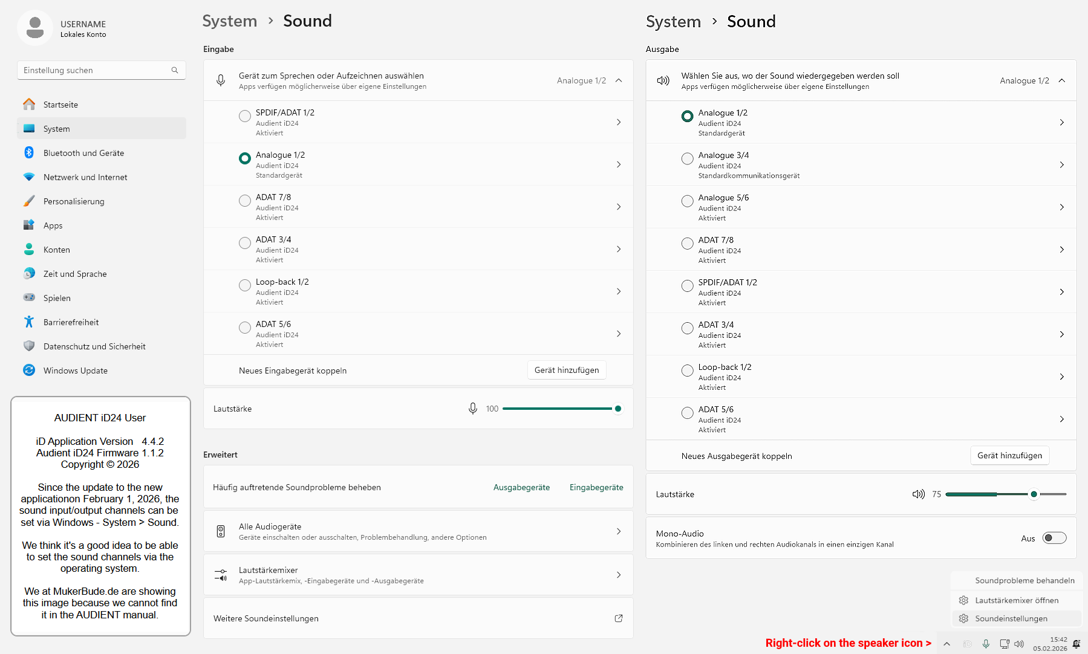Select SPDIF/ADAT 1/2 as input device

tap(245, 116)
